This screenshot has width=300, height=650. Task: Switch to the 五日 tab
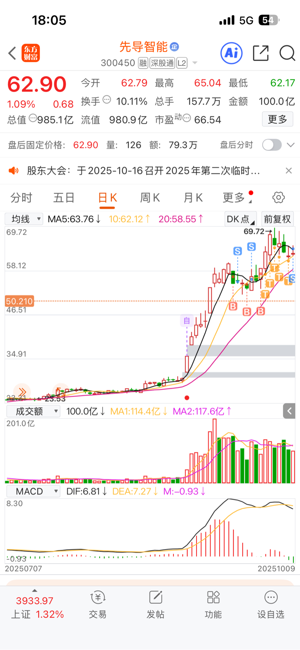[x=64, y=197]
